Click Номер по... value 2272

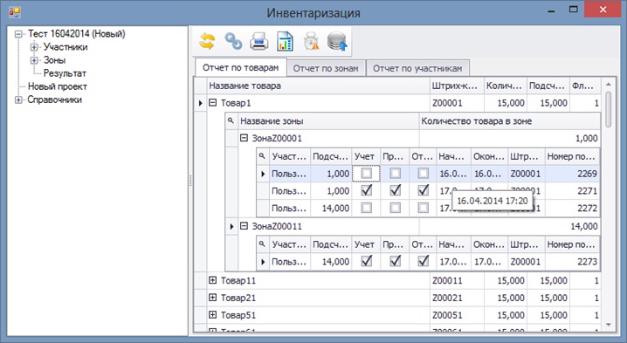pyautogui.click(x=573, y=208)
